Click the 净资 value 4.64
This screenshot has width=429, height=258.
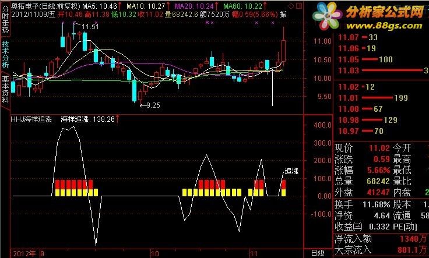pos(382,215)
